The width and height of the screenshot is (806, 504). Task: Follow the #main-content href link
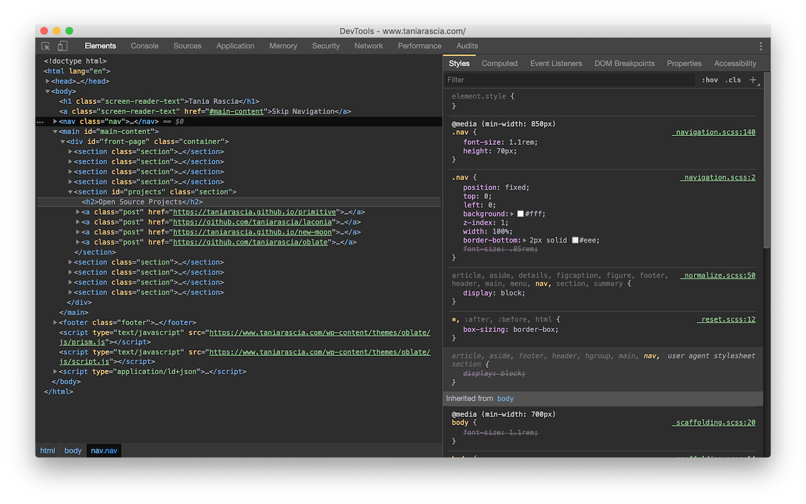[236, 112]
